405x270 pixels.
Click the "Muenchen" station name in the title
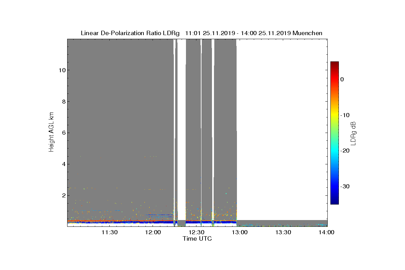click(x=307, y=33)
